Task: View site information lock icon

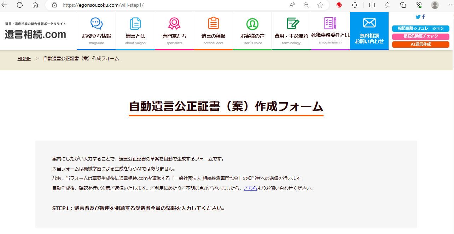Action: pyautogui.click(x=54, y=5)
